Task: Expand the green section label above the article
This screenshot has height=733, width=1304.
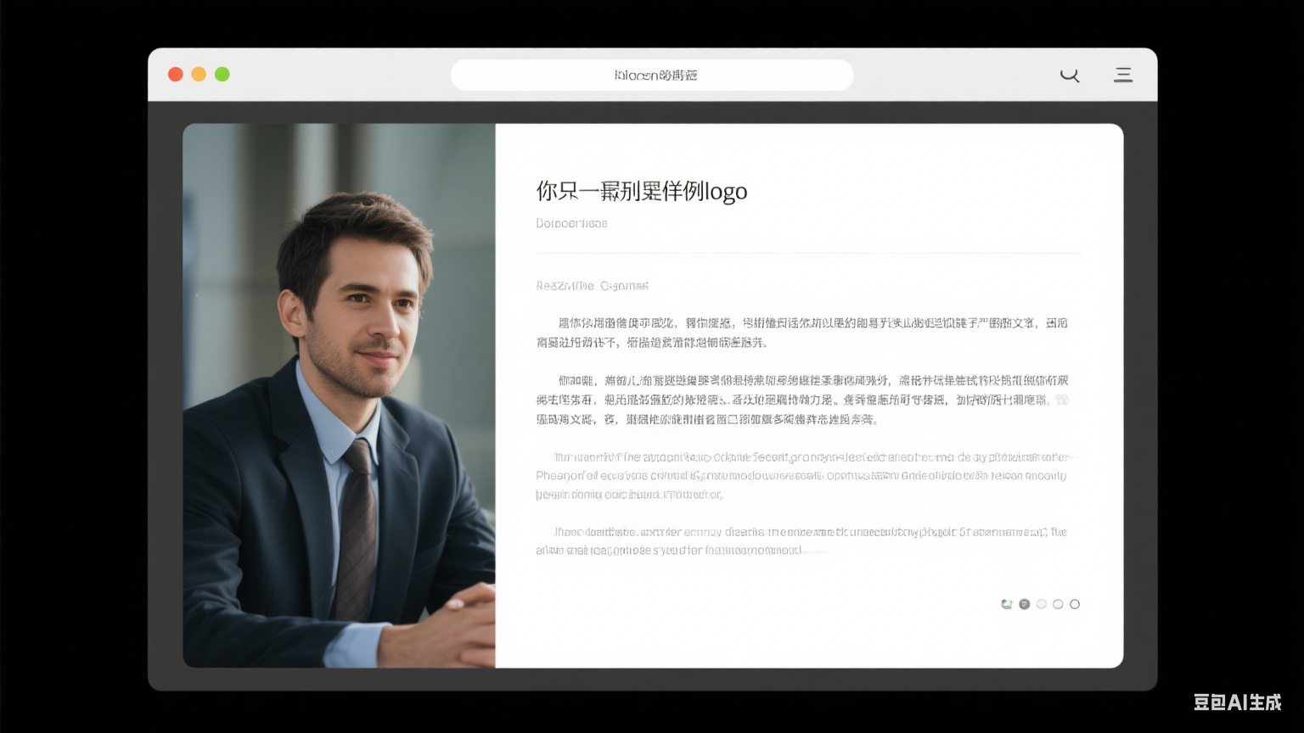Action: coord(592,286)
